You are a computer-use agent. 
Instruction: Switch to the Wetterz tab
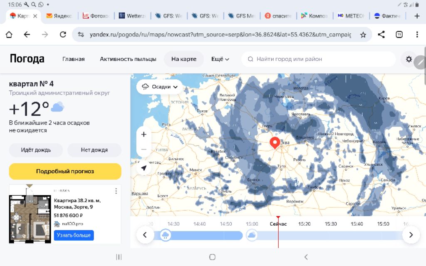click(x=132, y=16)
